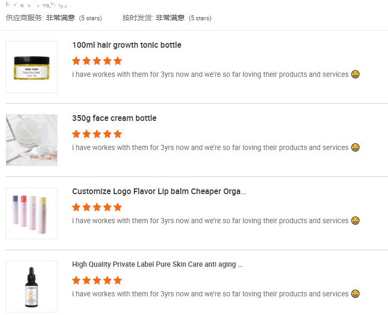Open "High Quality Private Label Pure Skin Care" title
Viewport: 388px width, 315px height.
pos(157,265)
